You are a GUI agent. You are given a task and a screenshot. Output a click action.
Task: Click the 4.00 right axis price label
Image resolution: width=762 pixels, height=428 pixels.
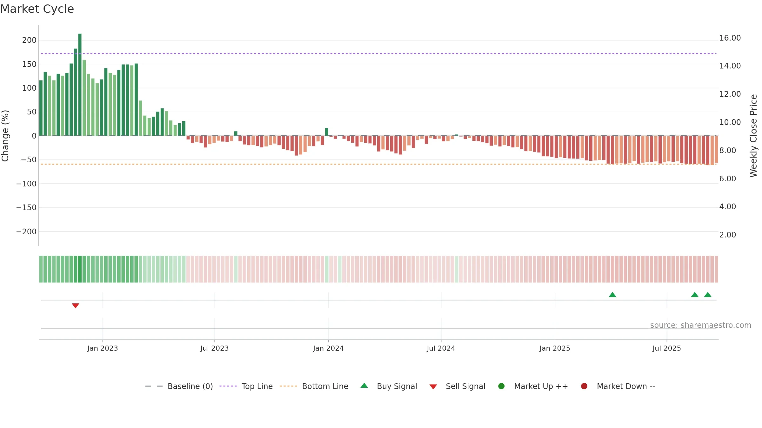(x=727, y=207)
